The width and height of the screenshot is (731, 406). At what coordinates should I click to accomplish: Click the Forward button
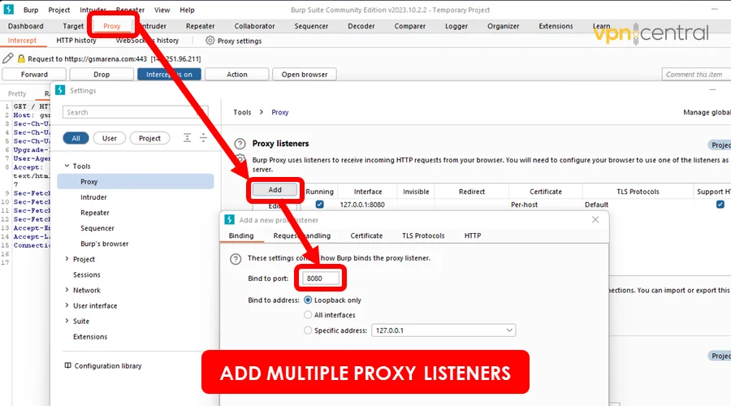pyautogui.click(x=34, y=74)
